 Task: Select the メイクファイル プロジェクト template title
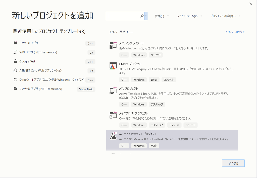[134, 113]
